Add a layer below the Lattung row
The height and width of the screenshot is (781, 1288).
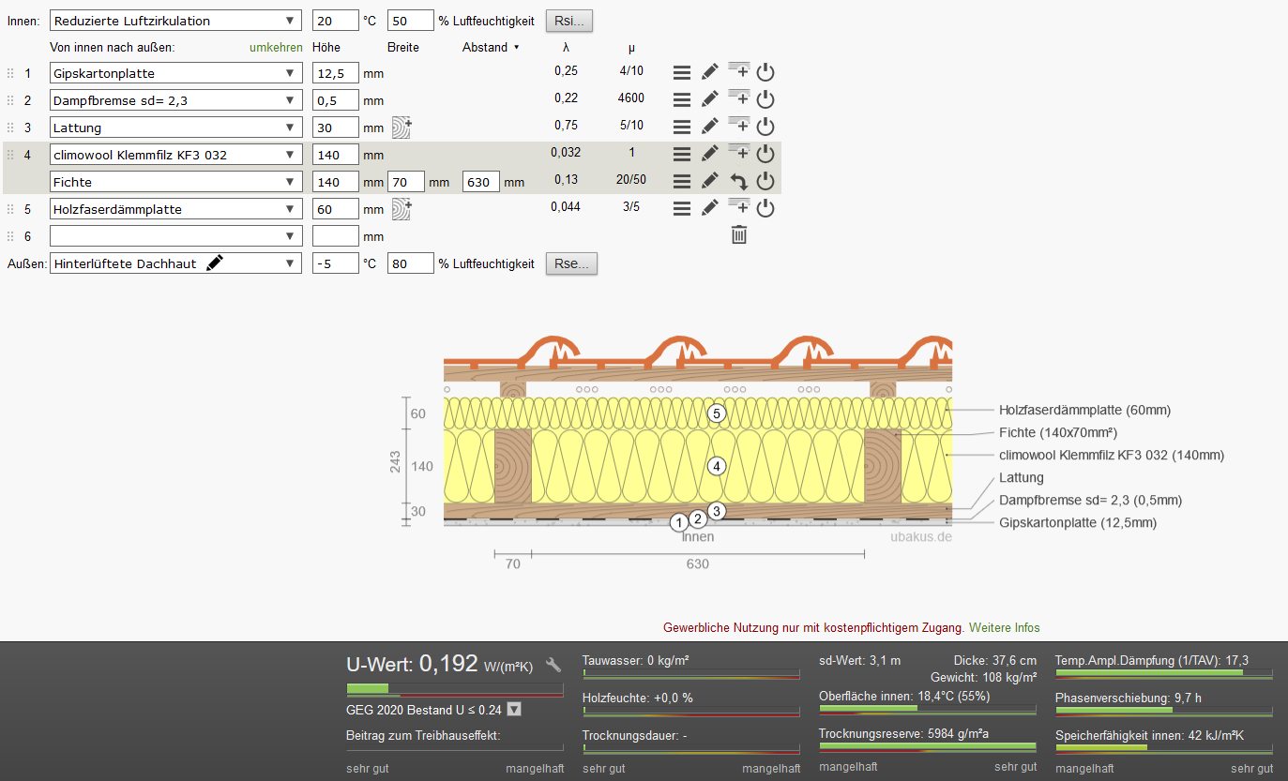739,126
